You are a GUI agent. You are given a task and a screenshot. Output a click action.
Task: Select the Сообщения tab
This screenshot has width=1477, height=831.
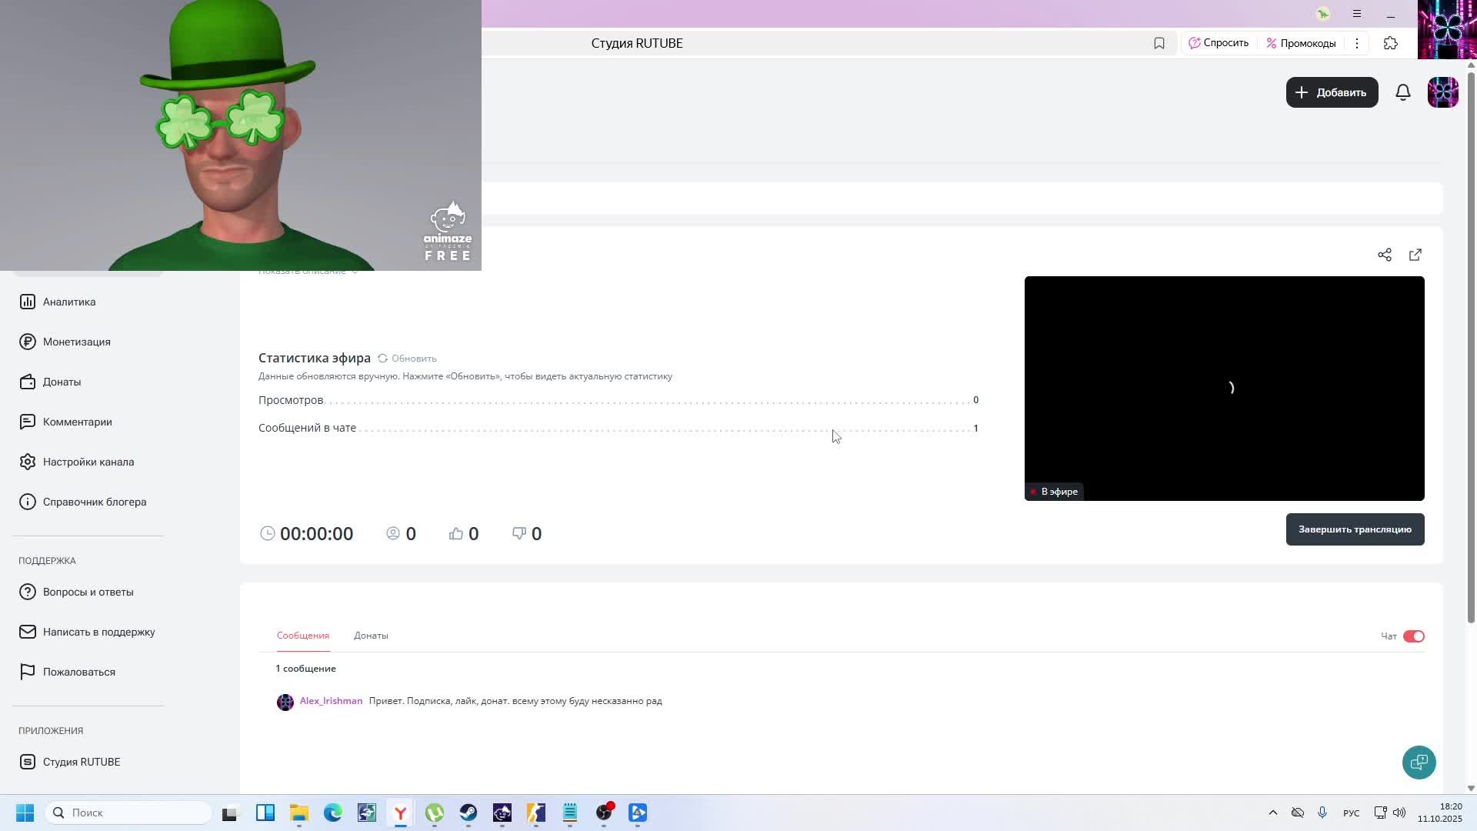(x=303, y=636)
